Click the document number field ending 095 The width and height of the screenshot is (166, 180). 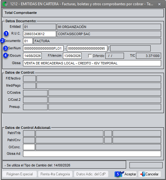coord(87,48)
